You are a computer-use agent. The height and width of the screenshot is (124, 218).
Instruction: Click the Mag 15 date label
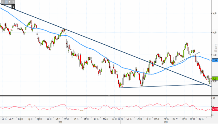(x=201, y=119)
